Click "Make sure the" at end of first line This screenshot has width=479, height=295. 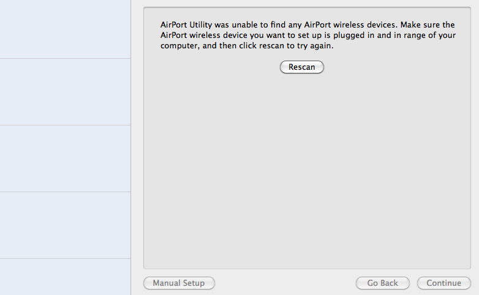(x=428, y=24)
